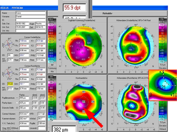
Task: Click the Hornhautdicke pachymetry map
Action: 83,104
